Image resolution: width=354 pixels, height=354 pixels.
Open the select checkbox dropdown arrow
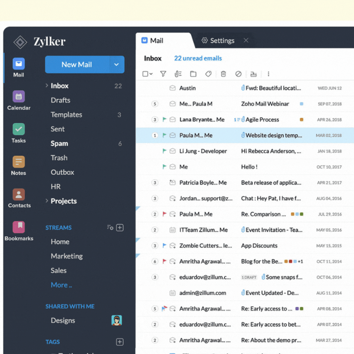point(151,74)
